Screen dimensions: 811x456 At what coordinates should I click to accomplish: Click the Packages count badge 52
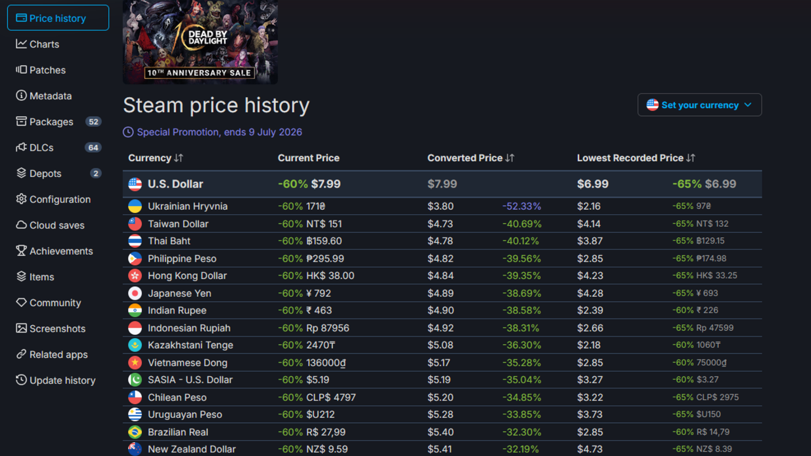click(x=93, y=122)
